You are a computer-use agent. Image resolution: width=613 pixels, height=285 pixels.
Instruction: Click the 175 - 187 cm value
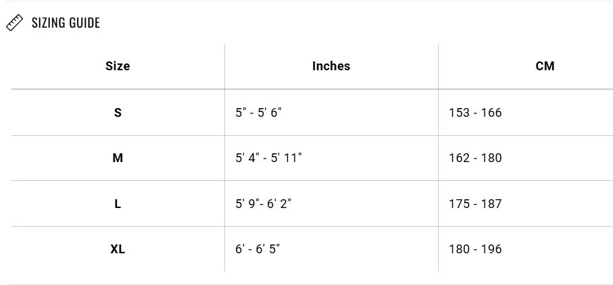click(x=475, y=203)
